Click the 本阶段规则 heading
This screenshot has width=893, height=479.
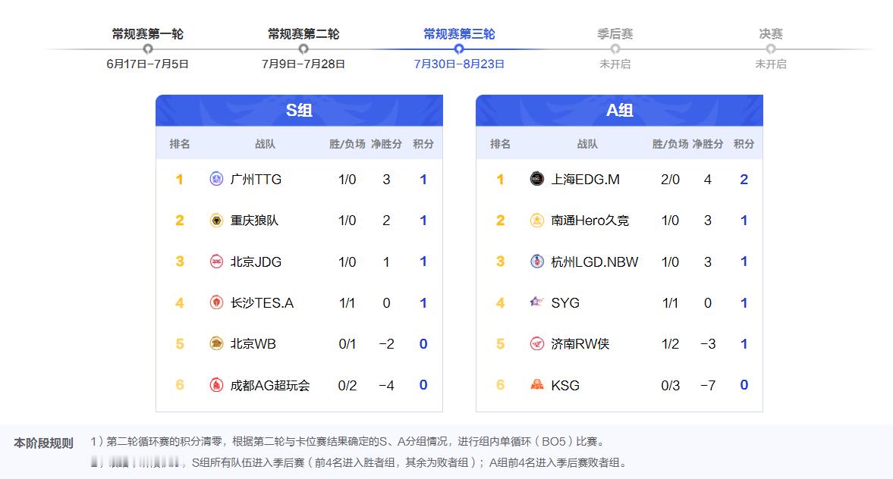[x=44, y=443]
